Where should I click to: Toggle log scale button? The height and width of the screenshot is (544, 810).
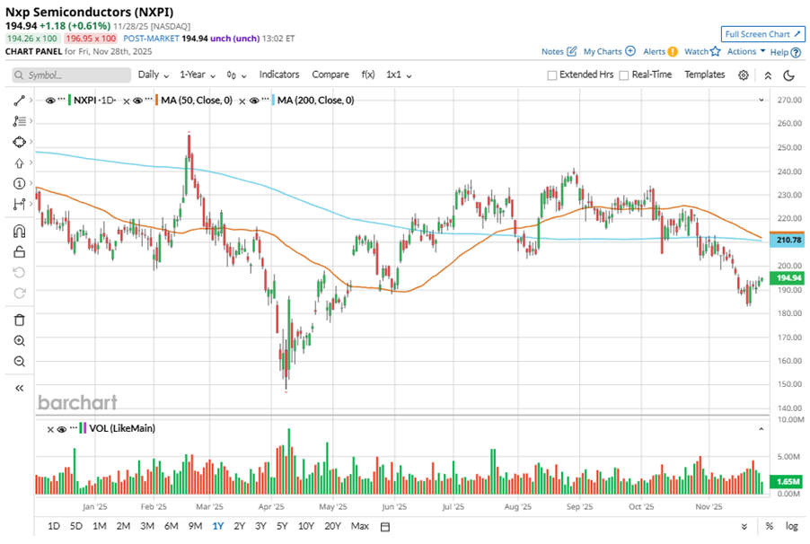click(792, 526)
